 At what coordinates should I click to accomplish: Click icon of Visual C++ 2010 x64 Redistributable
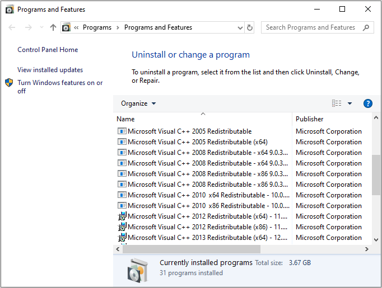tap(122, 195)
